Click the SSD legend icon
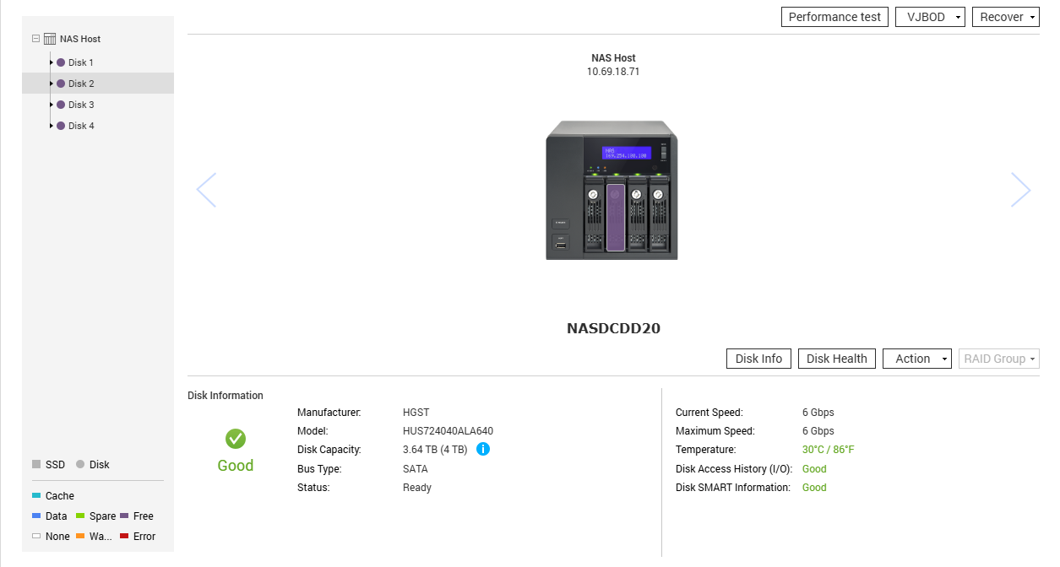The height and width of the screenshot is (567, 1060). coord(35,464)
